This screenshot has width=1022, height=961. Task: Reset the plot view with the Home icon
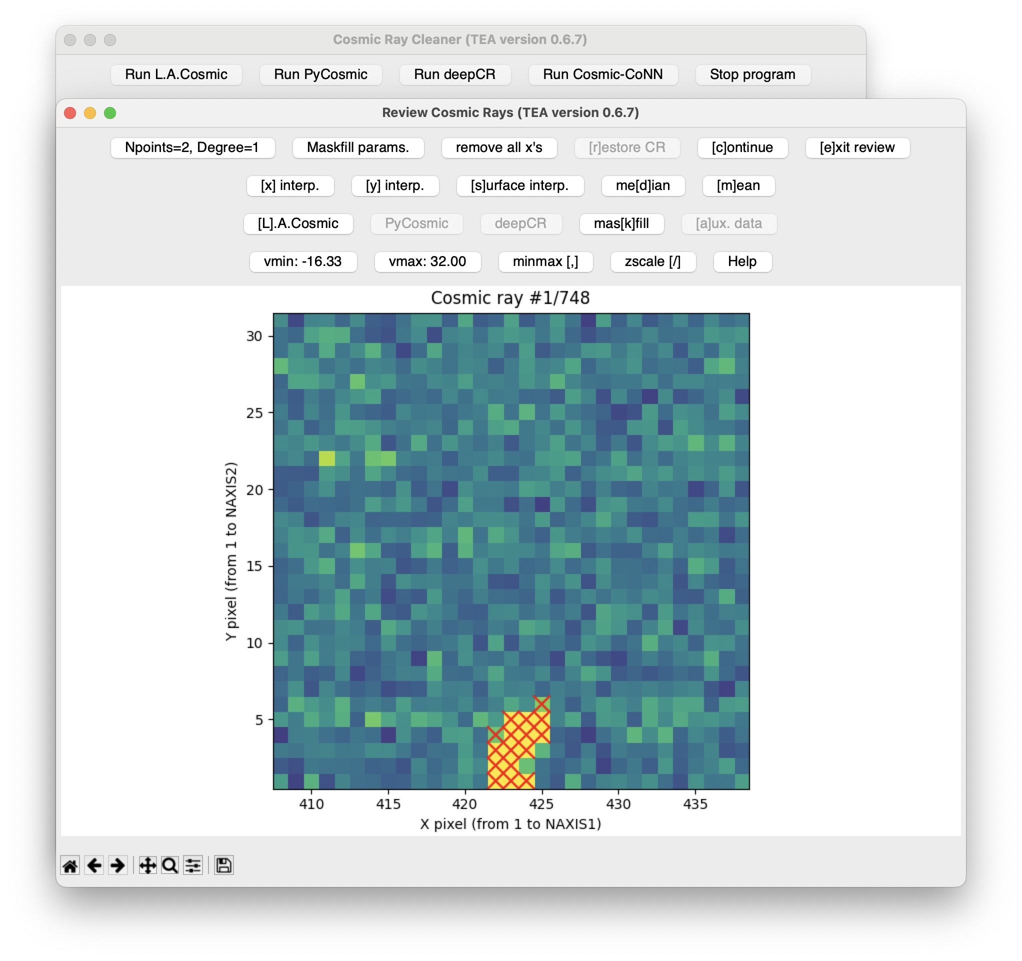click(70, 865)
